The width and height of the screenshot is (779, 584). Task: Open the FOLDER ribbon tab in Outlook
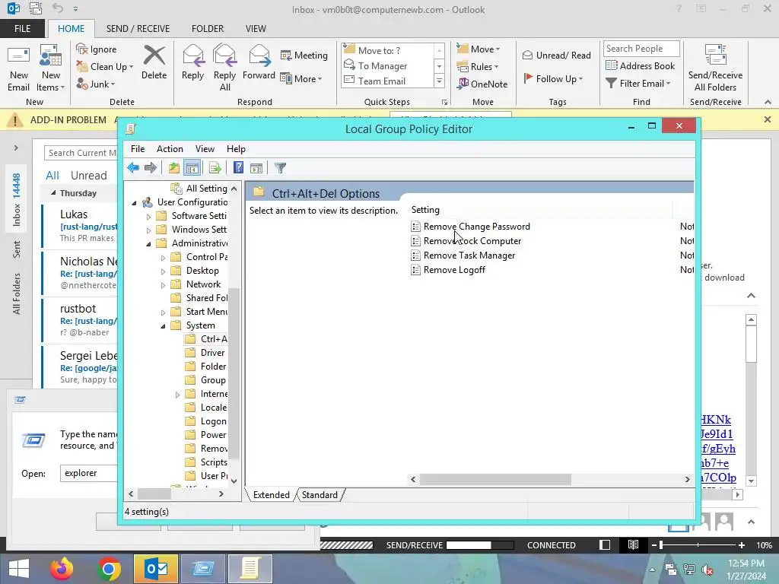(208, 29)
